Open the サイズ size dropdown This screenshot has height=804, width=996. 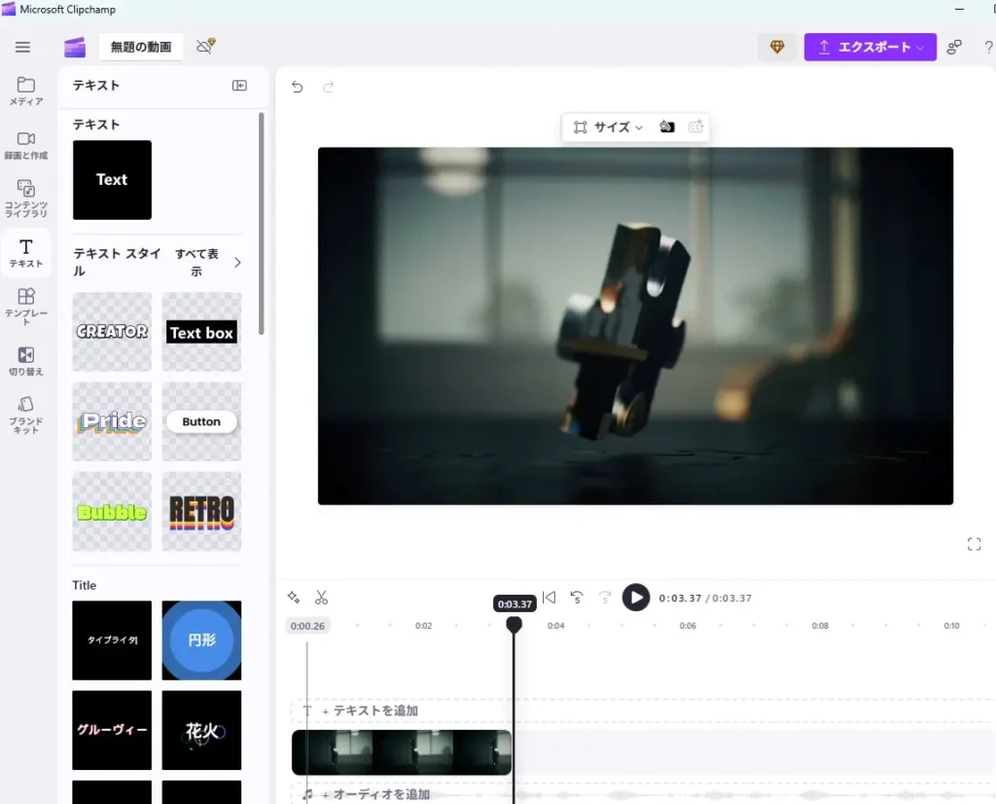pyautogui.click(x=608, y=128)
